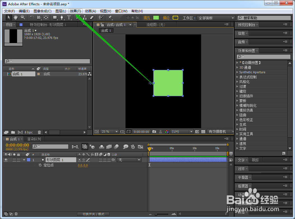Select the Puppet Pin tool
Screen dimensions: 295x219
point(110,18)
